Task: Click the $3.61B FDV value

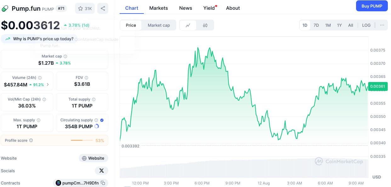Action: [82, 84]
